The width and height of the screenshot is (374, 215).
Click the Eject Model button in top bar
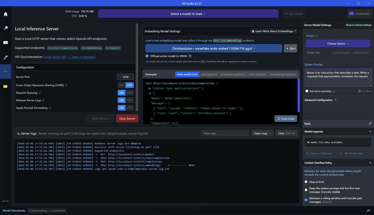294,14
